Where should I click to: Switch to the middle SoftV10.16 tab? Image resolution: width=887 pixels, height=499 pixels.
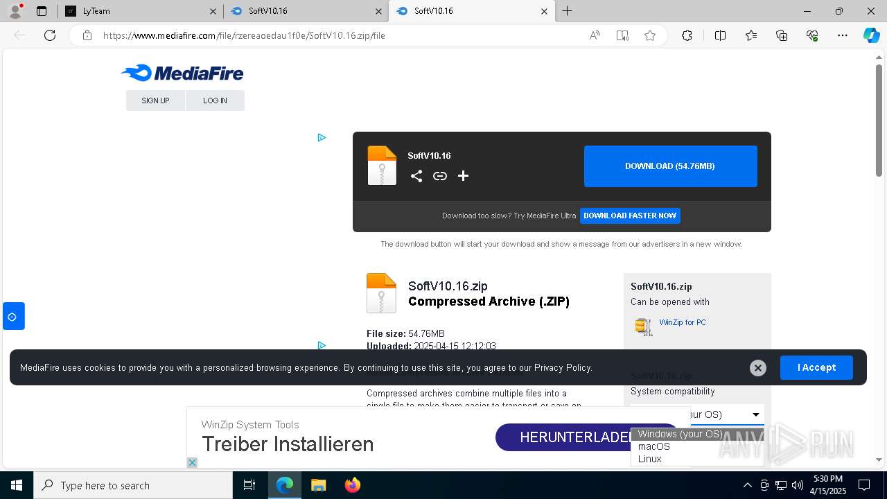(x=307, y=11)
